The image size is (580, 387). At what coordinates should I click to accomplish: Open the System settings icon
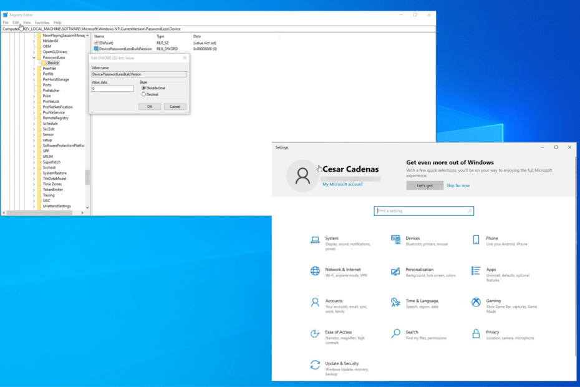[x=315, y=240]
